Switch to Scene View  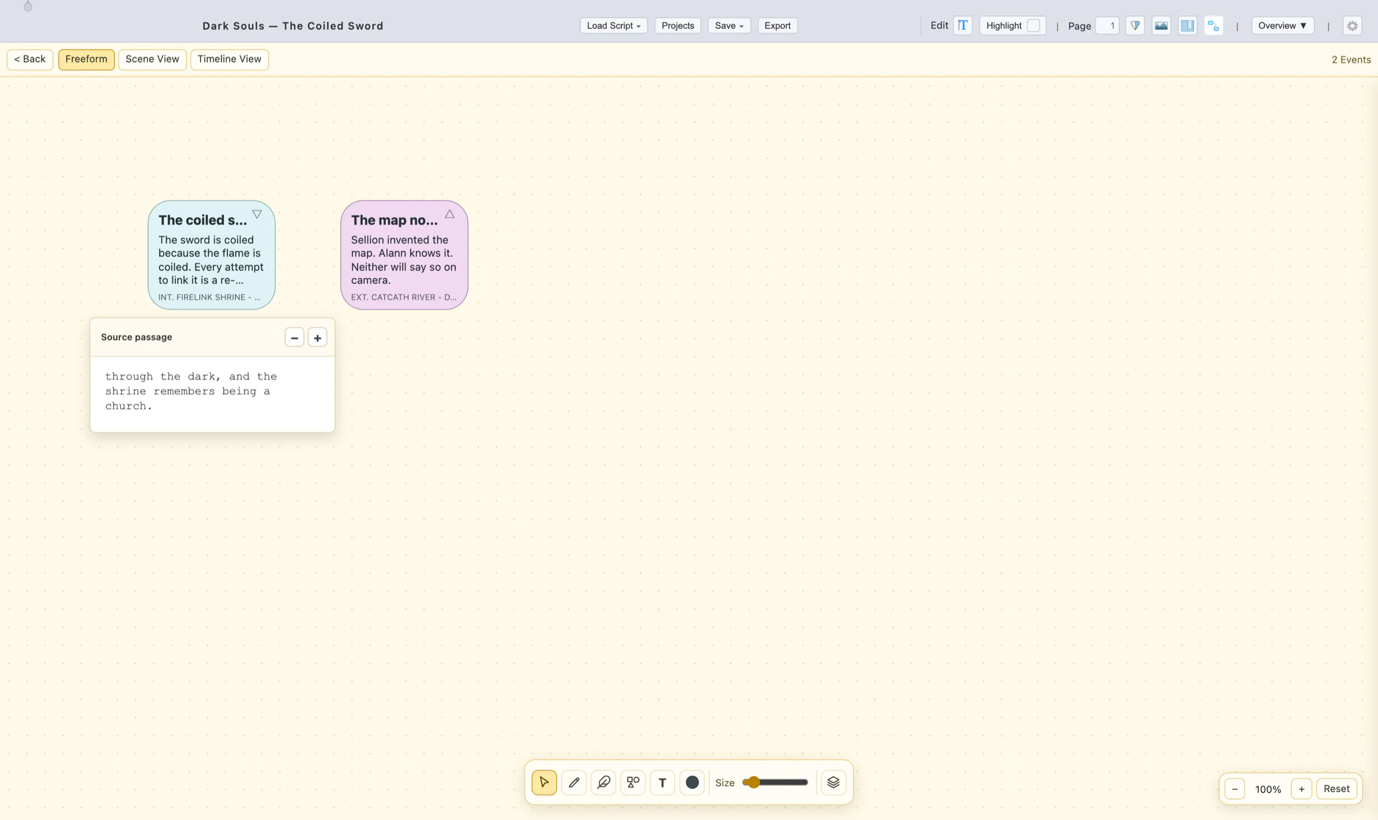152,59
